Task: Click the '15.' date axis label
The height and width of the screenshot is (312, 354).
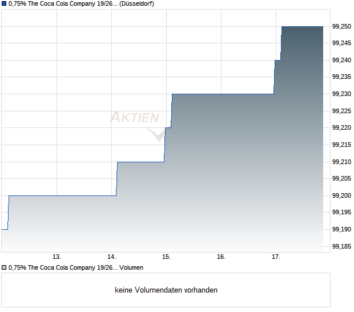Action: tap(166, 257)
